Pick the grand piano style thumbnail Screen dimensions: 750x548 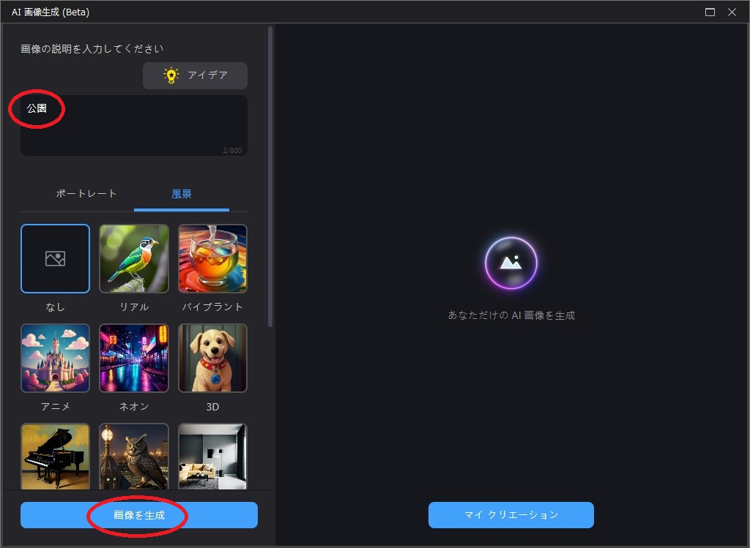coord(56,456)
